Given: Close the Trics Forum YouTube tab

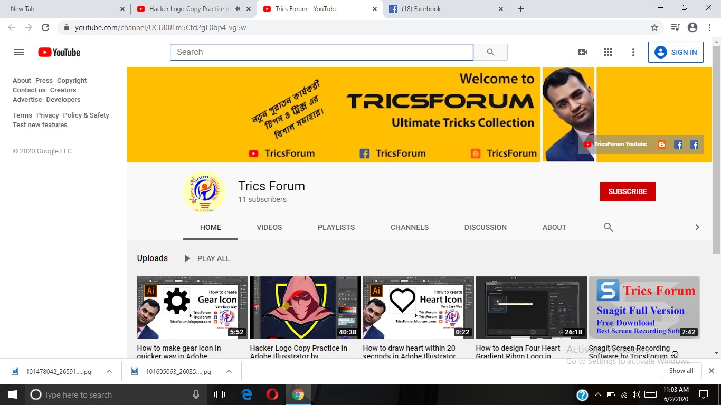Looking at the screenshot, I should point(375,9).
